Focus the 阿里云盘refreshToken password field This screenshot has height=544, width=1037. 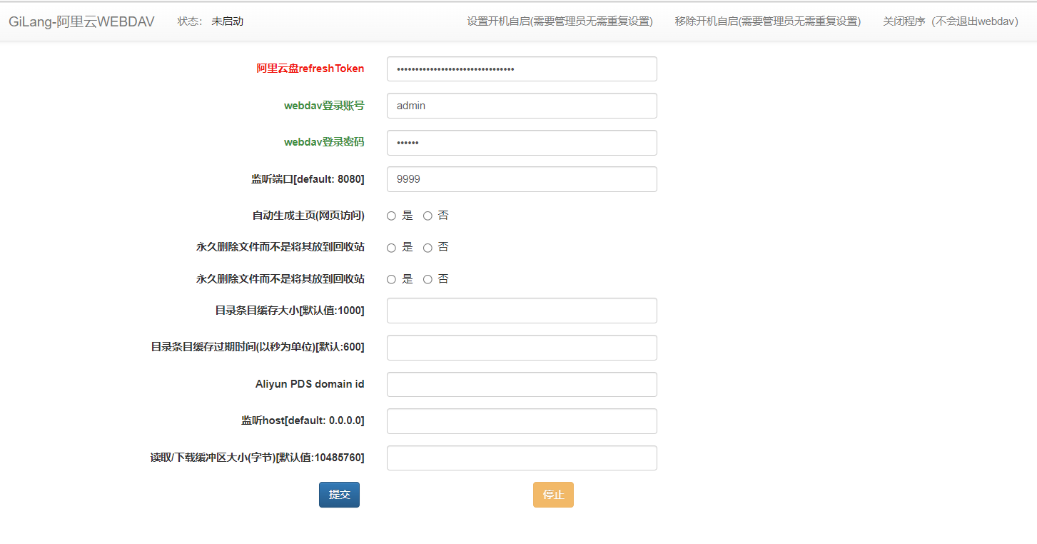pos(522,69)
